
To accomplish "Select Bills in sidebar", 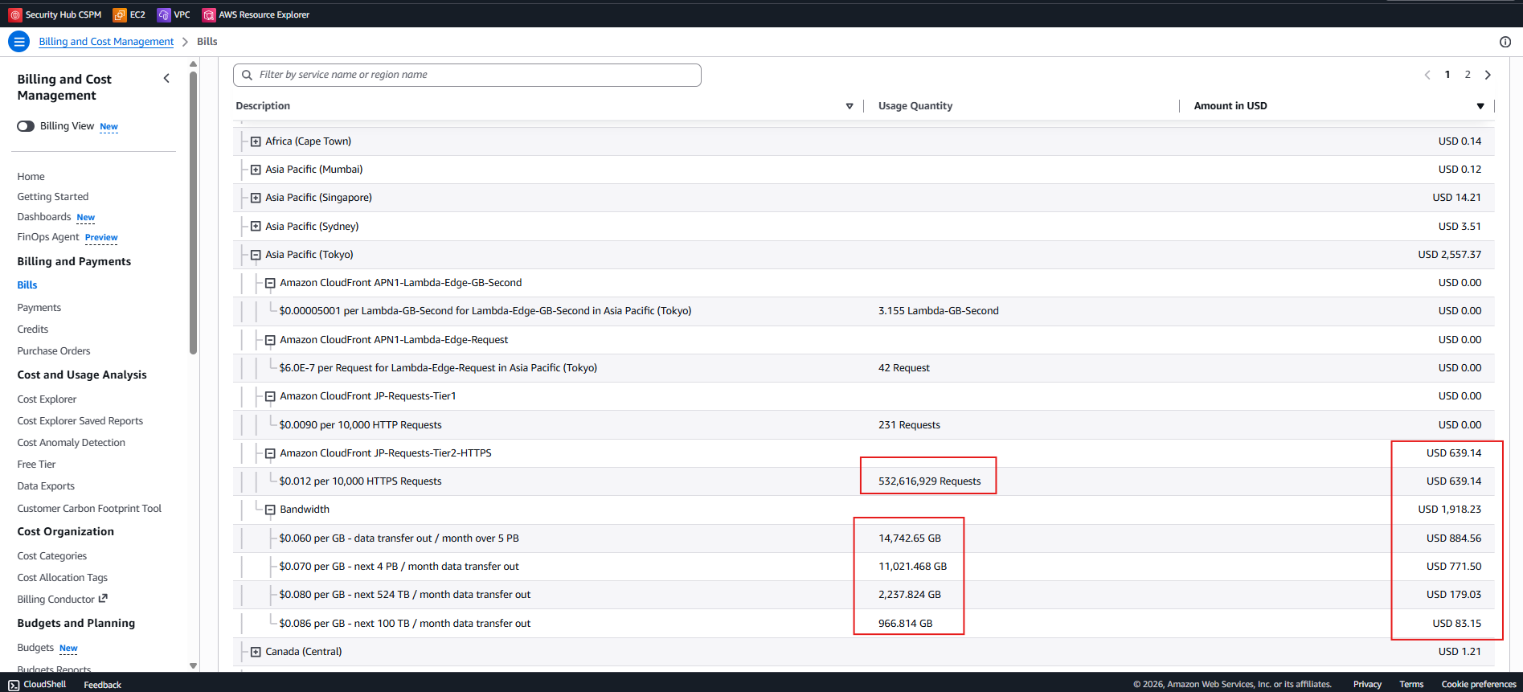I will [27, 285].
